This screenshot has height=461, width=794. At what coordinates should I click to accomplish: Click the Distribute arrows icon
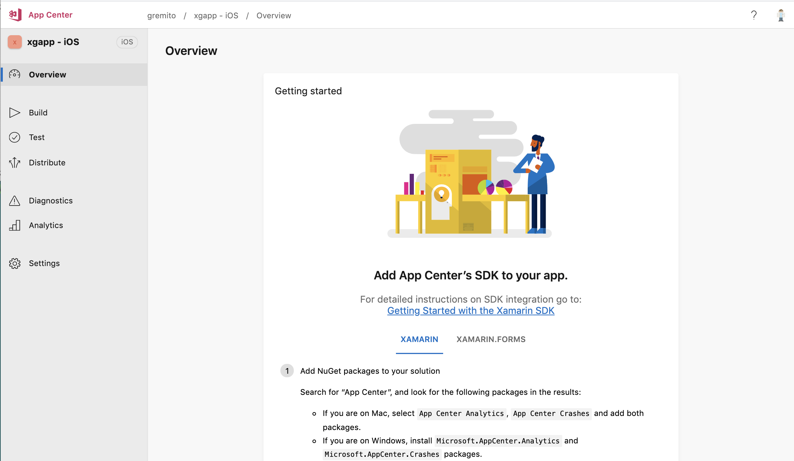14,163
